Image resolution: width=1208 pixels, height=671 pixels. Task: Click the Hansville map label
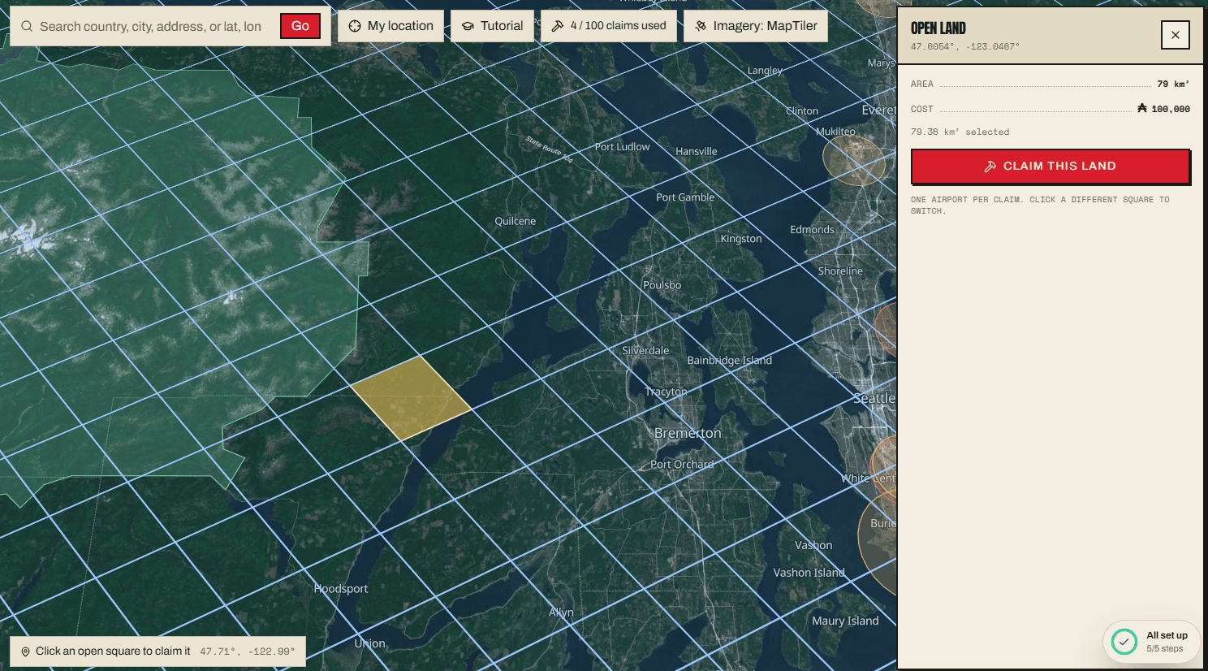(x=696, y=152)
